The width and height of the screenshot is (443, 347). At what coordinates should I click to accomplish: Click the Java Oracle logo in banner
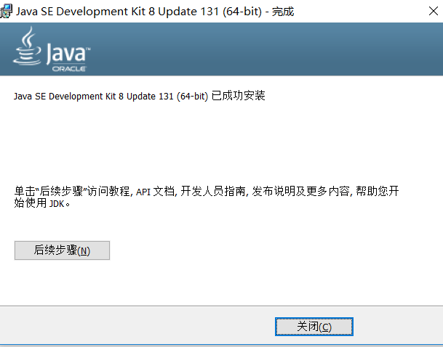coord(52,49)
